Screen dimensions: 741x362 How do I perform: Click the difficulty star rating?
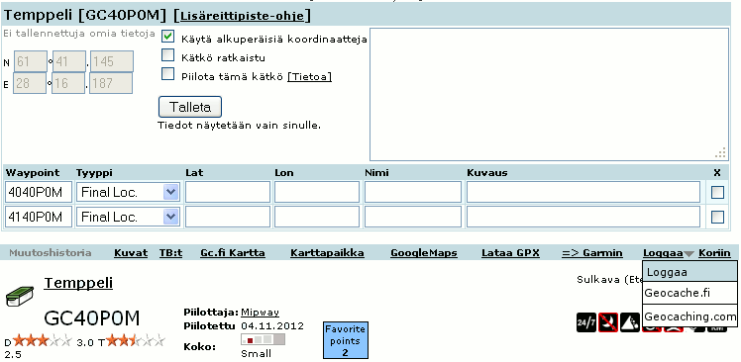pos(43,340)
